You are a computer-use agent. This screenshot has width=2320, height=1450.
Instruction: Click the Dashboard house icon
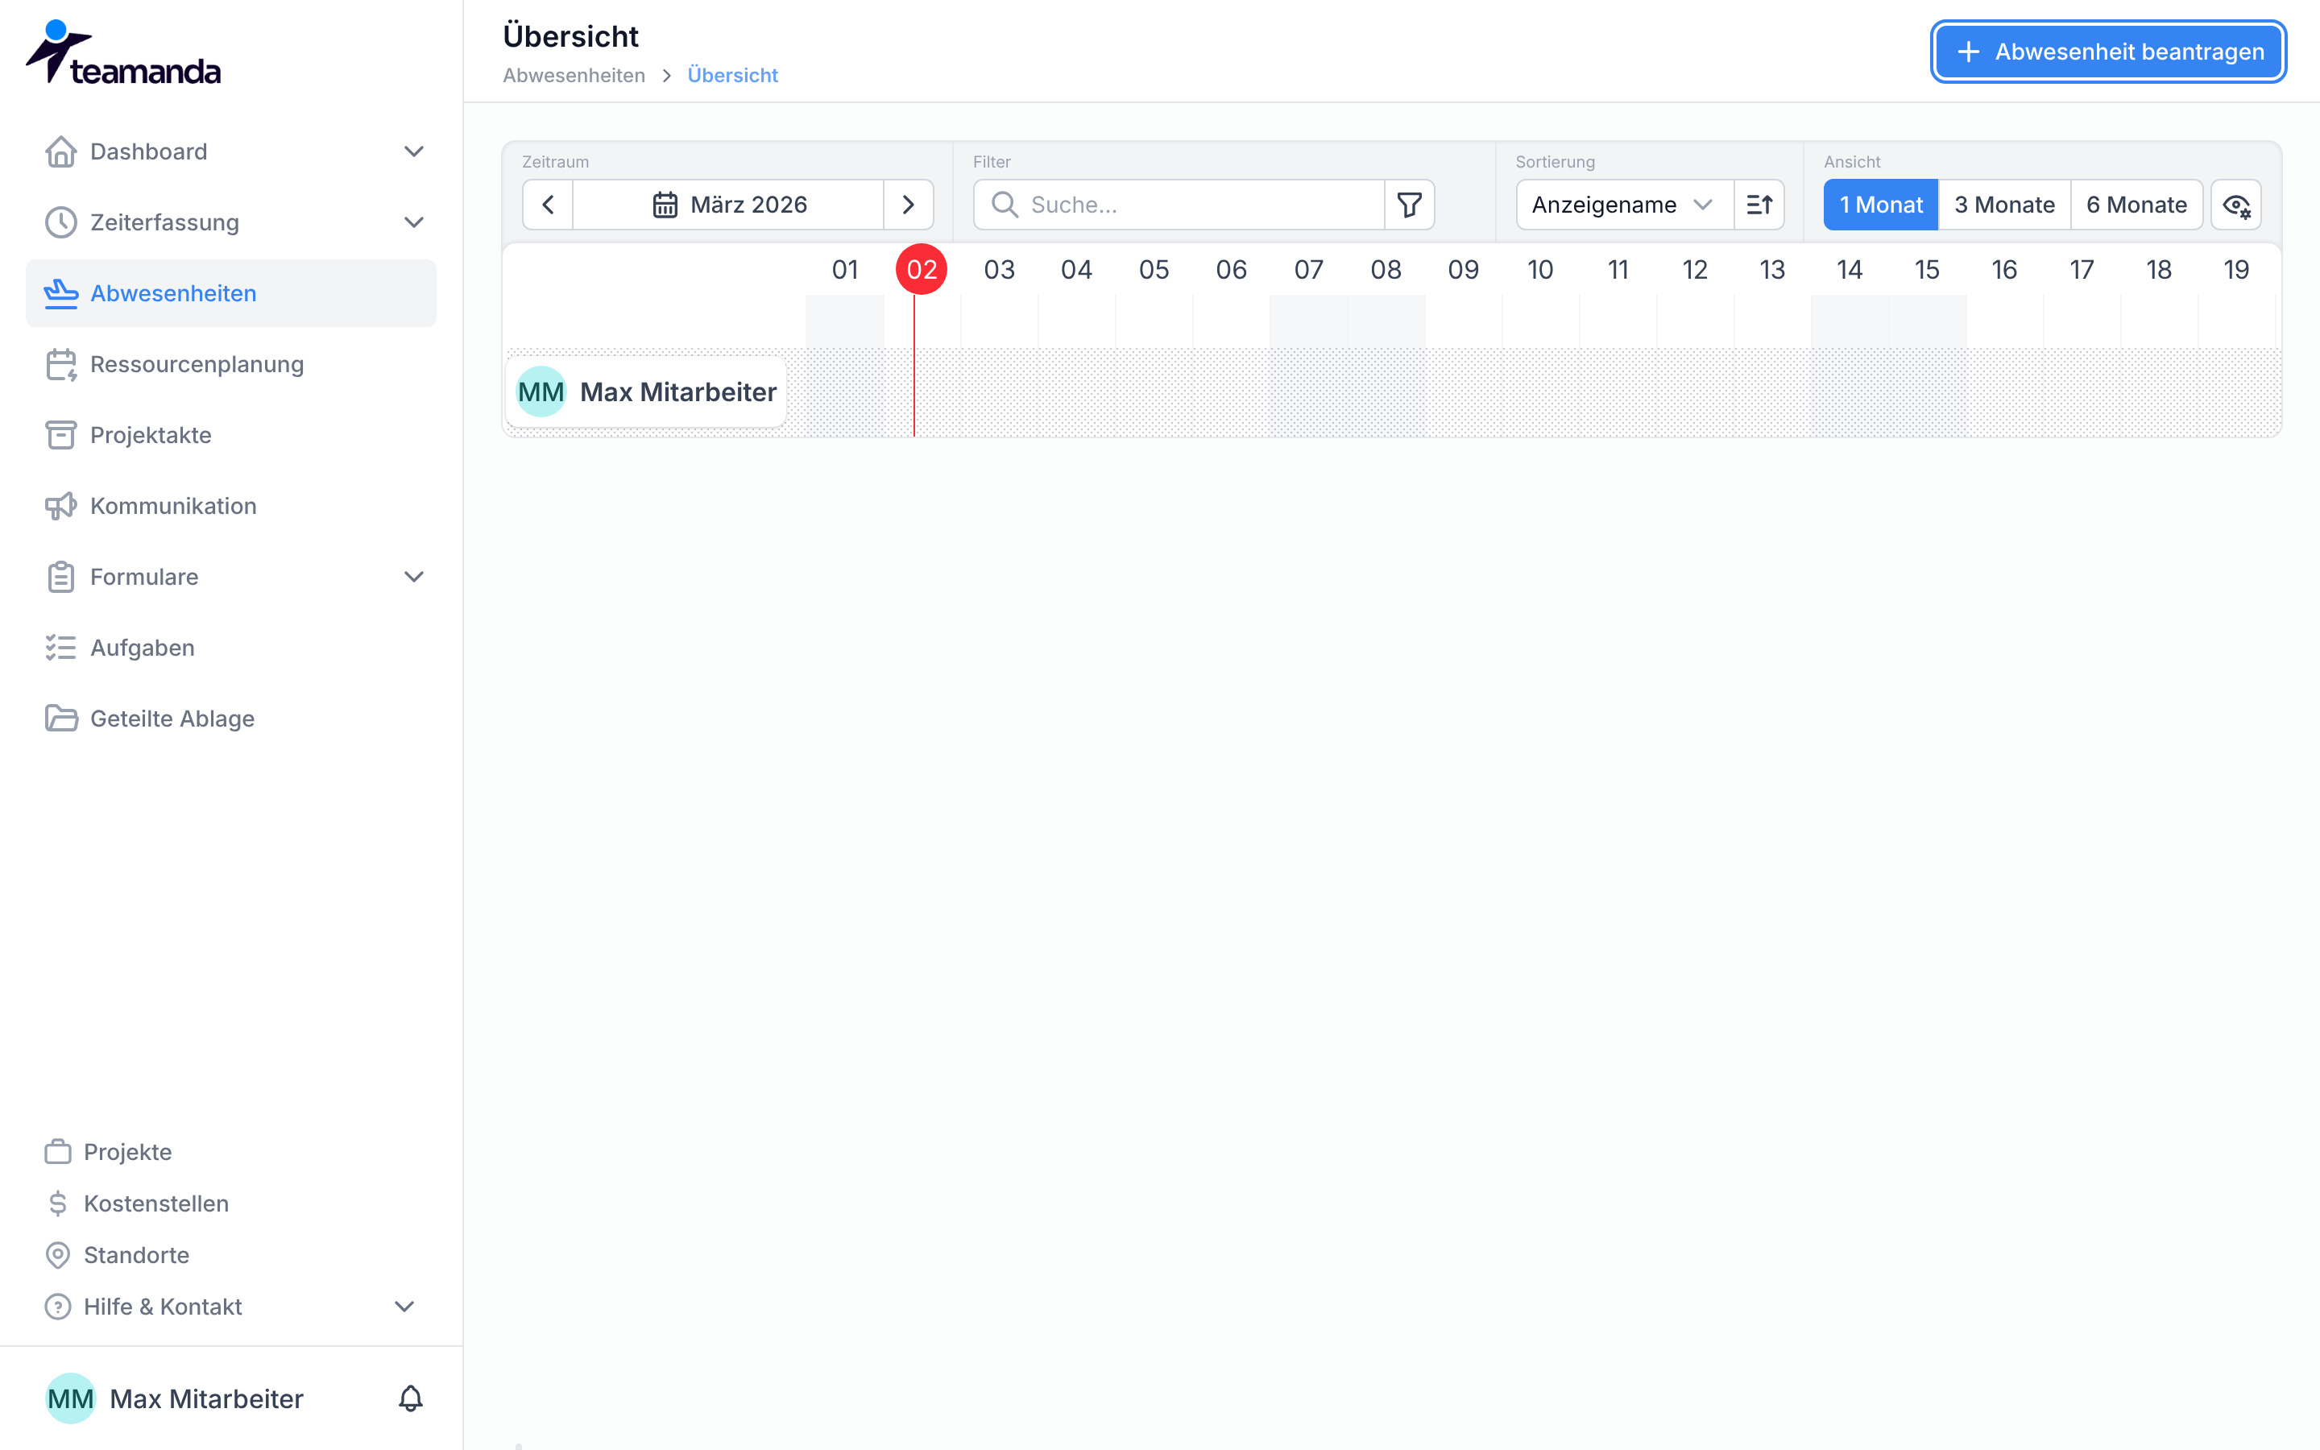(60, 151)
